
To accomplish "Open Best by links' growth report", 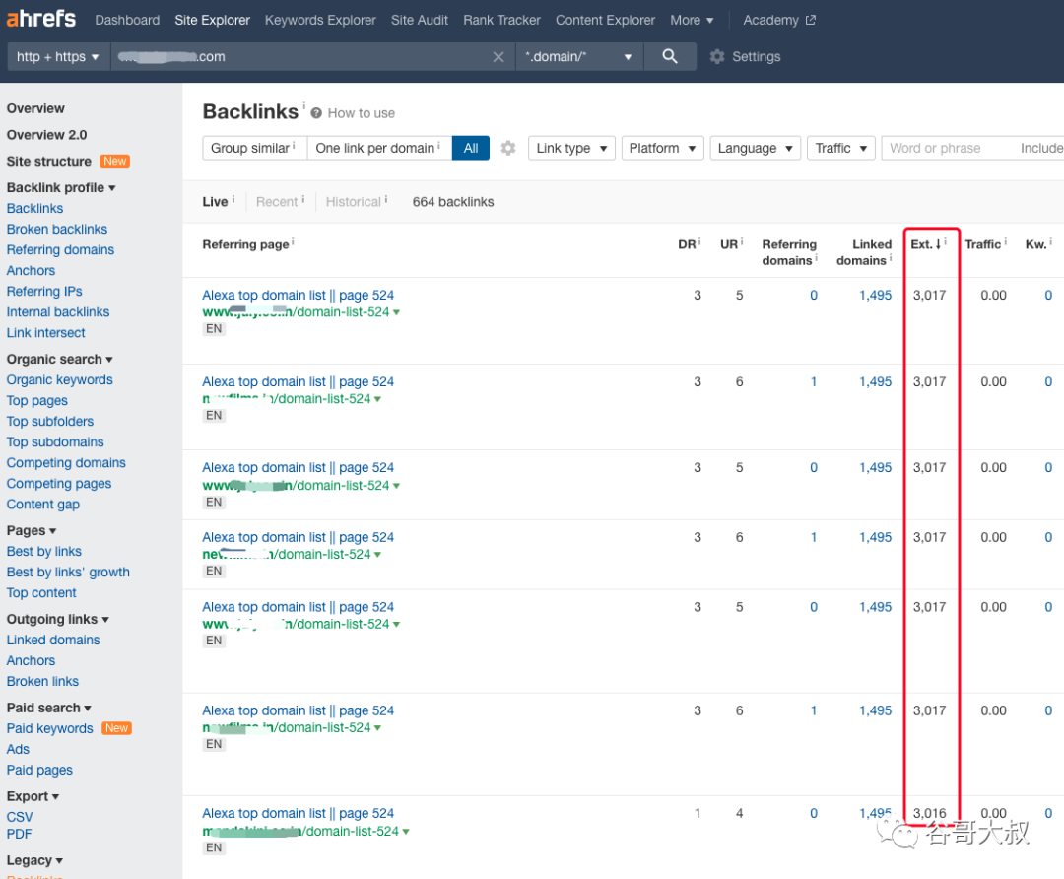I will pos(68,573).
